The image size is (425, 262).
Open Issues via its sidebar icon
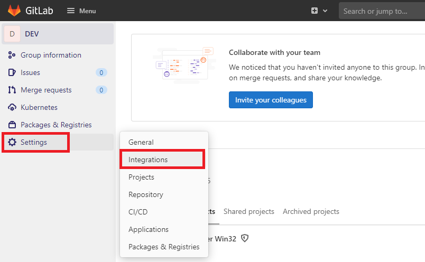[x=12, y=72]
